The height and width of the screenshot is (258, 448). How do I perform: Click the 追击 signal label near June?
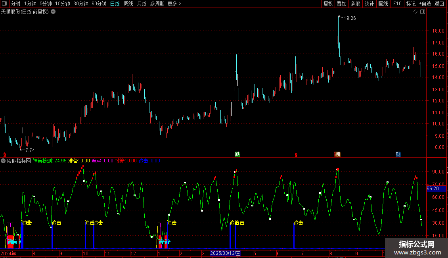298,223
